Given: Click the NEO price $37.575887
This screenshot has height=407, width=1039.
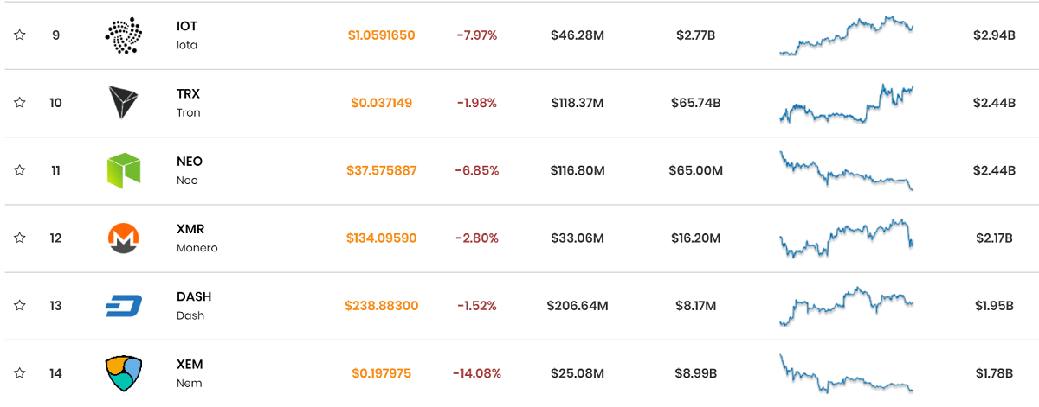Looking at the screenshot, I should coord(381,170).
